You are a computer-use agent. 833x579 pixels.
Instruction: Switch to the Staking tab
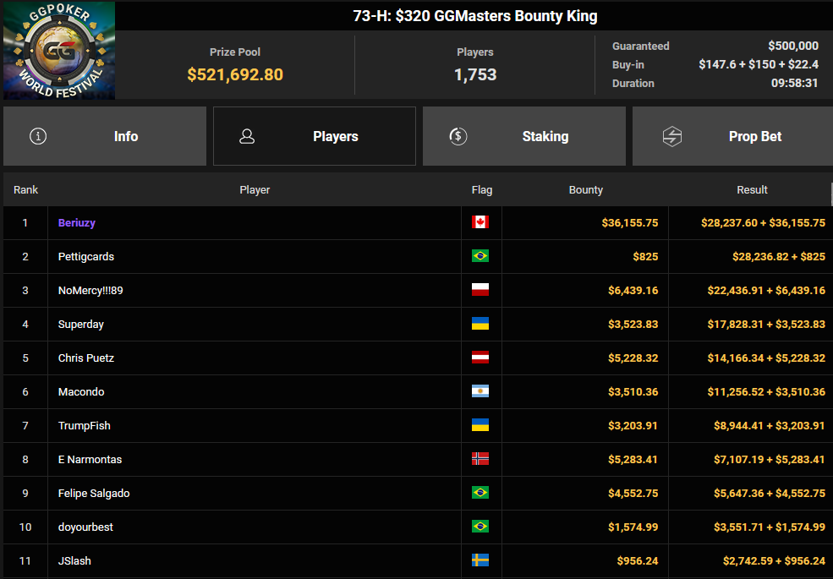pos(523,136)
